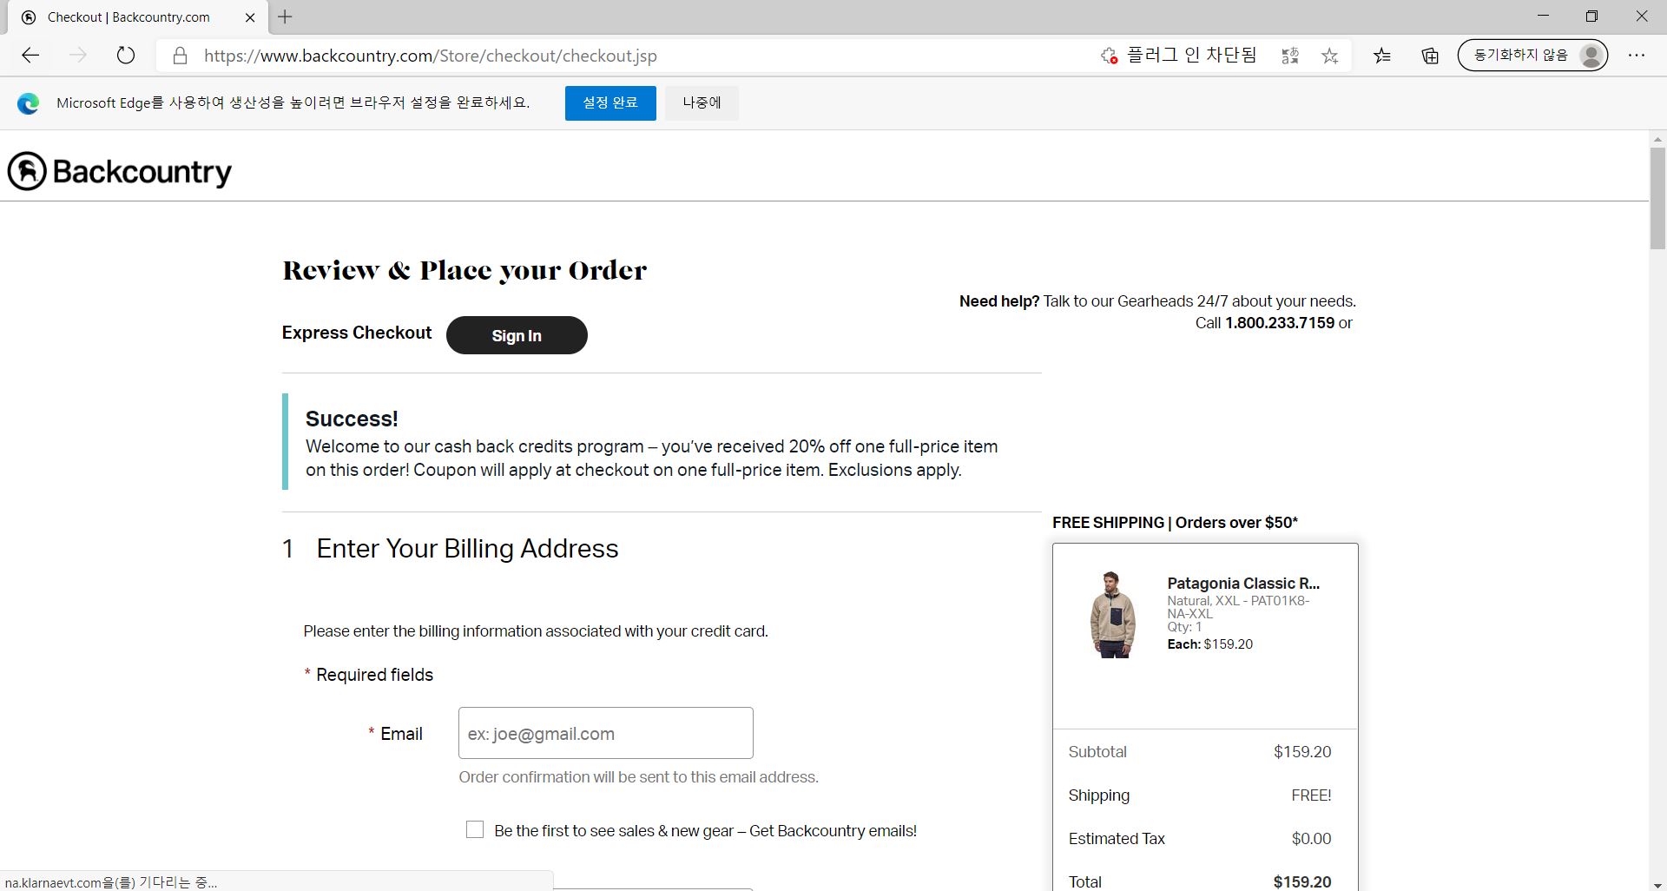Enable Get Backcountry emails checkbox

(475, 829)
